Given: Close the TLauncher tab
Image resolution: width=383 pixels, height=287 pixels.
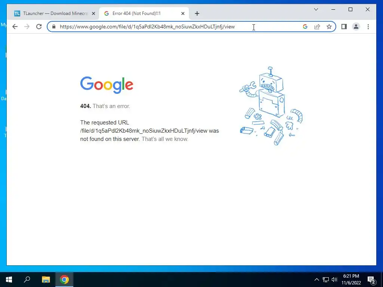Looking at the screenshot, I should tap(93, 14).
